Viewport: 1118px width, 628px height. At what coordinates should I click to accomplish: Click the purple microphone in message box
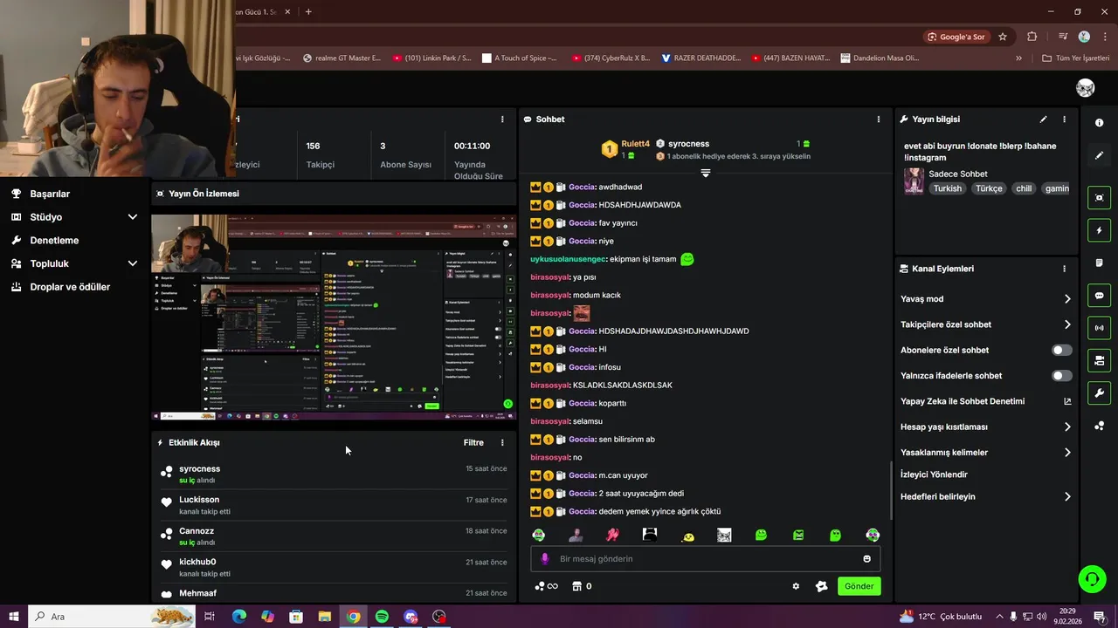[545, 559]
